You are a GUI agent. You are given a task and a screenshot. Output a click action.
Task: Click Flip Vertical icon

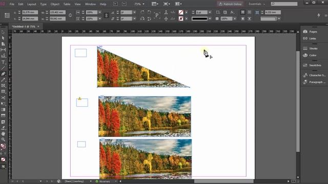[149, 18]
